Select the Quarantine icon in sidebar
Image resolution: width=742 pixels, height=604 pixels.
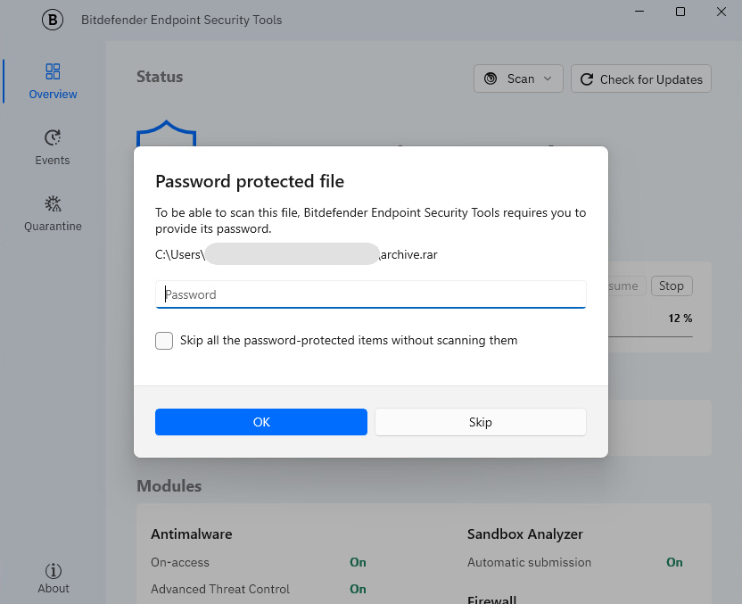[x=52, y=203]
